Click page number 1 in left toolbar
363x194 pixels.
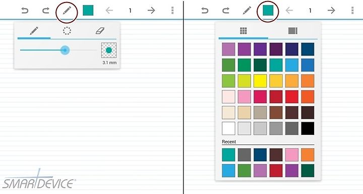tap(130, 11)
